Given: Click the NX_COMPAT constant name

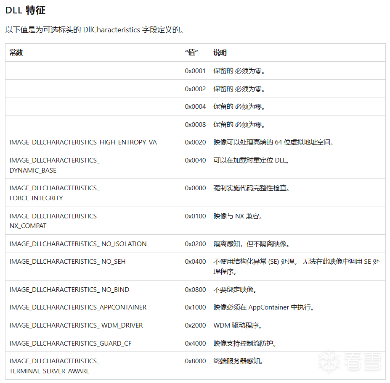Looking at the screenshot, I should pos(54,221).
